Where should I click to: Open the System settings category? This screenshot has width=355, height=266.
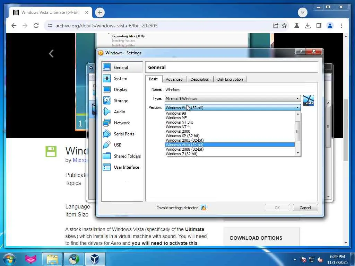point(122,79)
